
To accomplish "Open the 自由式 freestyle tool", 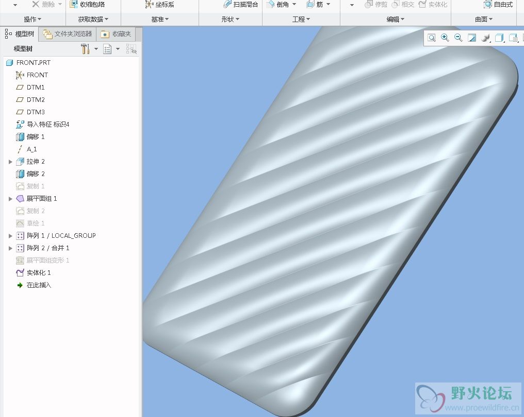I will pos(498,4).
